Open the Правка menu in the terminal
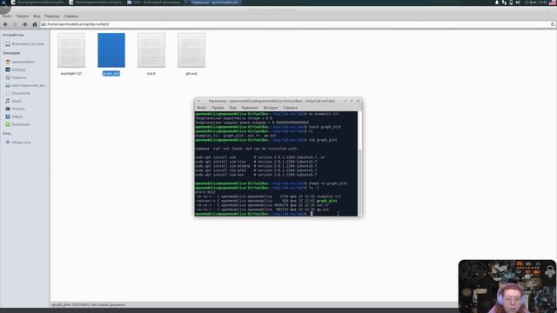 [x=218, y=108]
